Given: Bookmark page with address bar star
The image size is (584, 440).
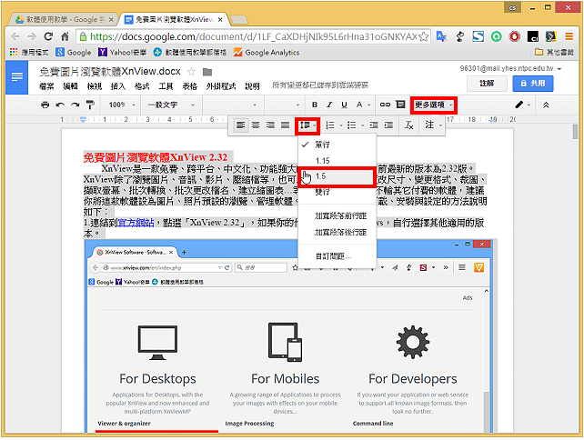Looking at the screenshot, I should pyautogui.click(x=424, y=36).
